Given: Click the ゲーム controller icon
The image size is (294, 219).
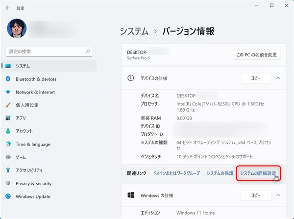Looking at the screenshot, I should pos(8,157).
